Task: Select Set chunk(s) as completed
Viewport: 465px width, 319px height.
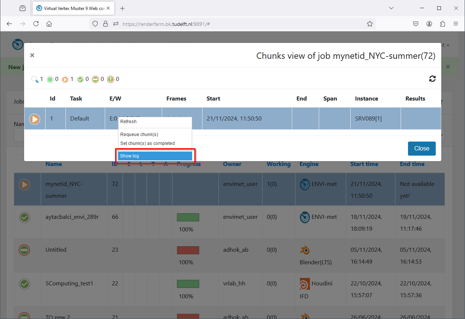Action: tap(147, 143)
